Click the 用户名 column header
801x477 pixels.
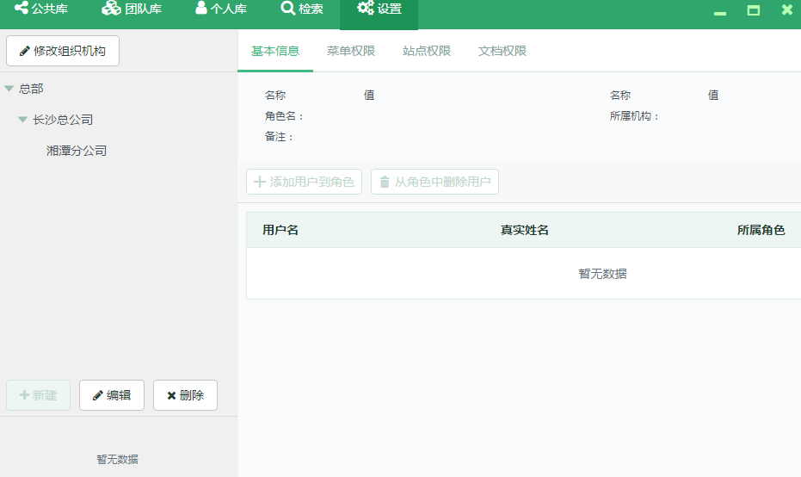pos(280,230)
